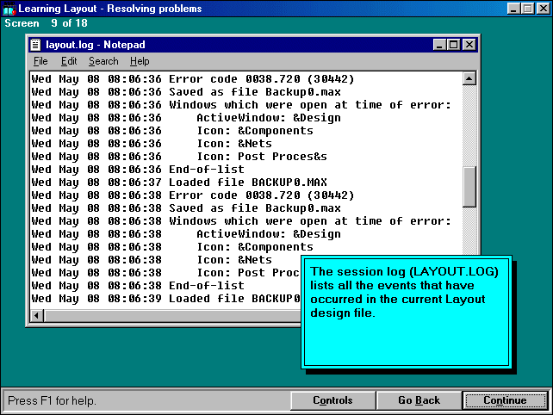Open the Edit menu in Notepad
This screenshot has width=553, height=415.
[69, 61]
